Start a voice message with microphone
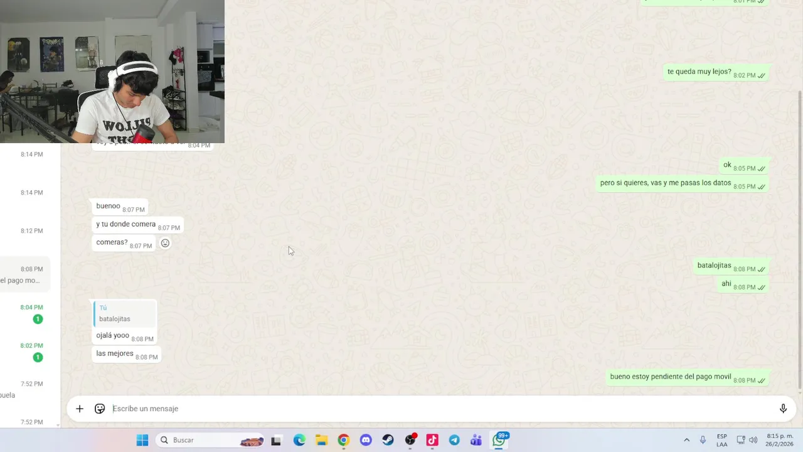Screen dimensions: 803x452 pyautogui.click(x=783, y=409)
